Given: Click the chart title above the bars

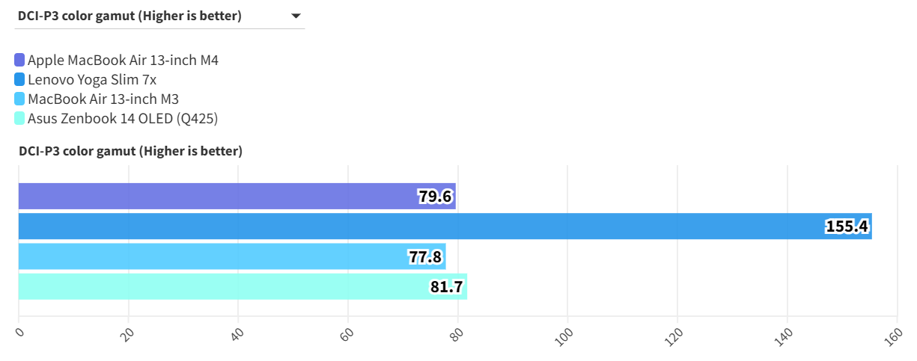Looking at the screenshot, I should 130,151.
